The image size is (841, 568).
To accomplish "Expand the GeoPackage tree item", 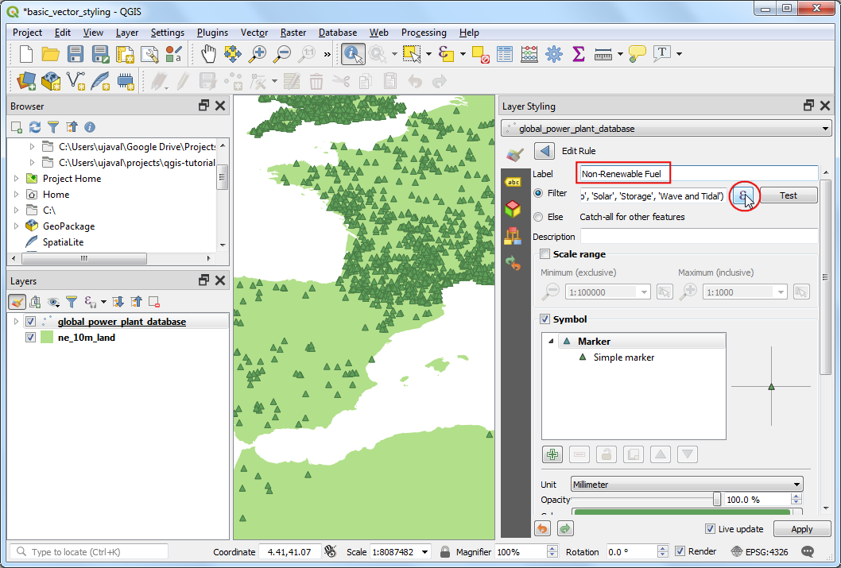I will click(16, 226).
